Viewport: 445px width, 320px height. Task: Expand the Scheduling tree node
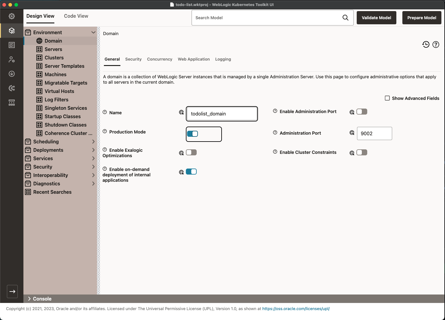click(x=93, y=142)
